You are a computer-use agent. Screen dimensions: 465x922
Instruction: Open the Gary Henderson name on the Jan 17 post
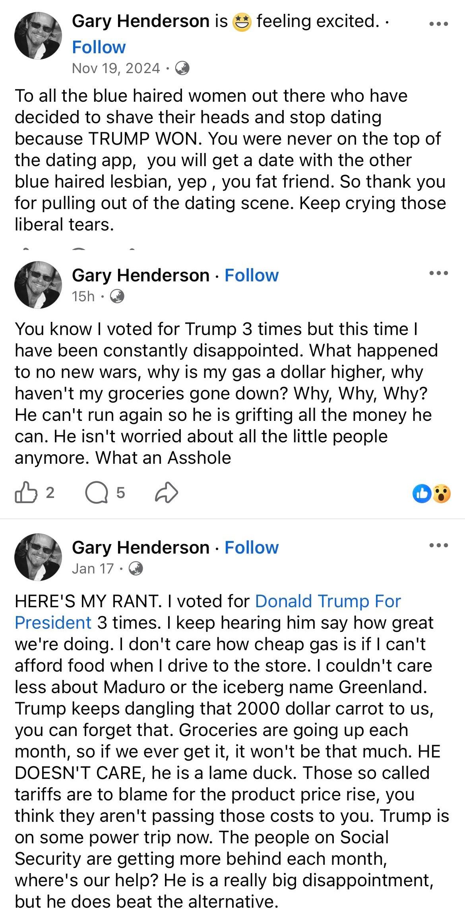pos(141,548)
